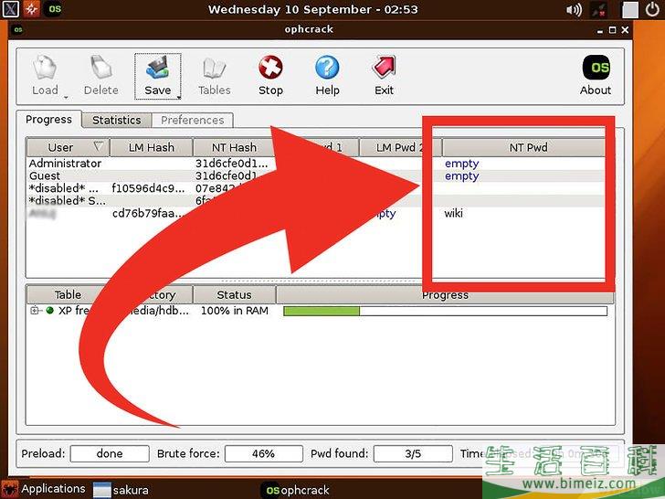Select the cd76b79faa... hash cell
Viewport: 665px width, 499px height.
point(147,213)
